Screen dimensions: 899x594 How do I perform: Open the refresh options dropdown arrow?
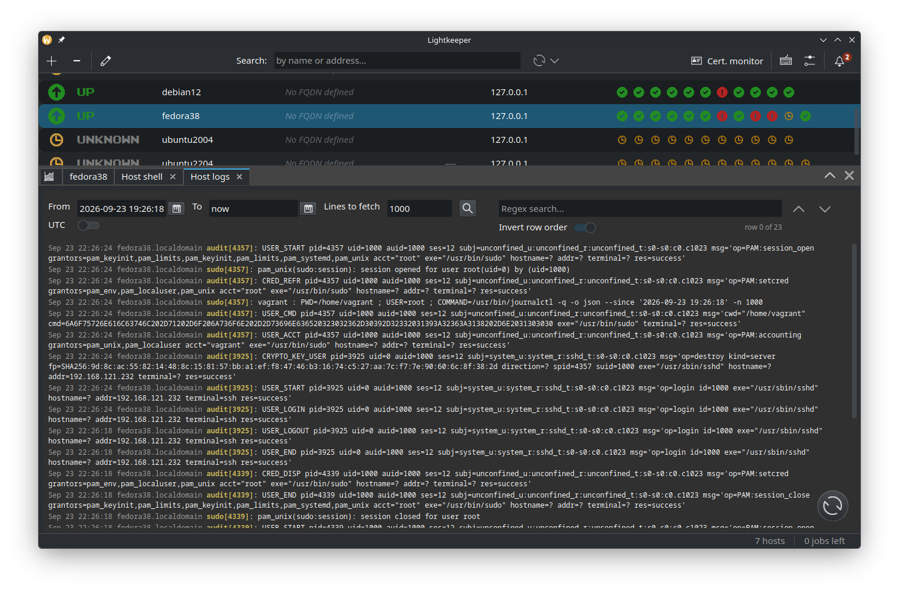[555, 61]
